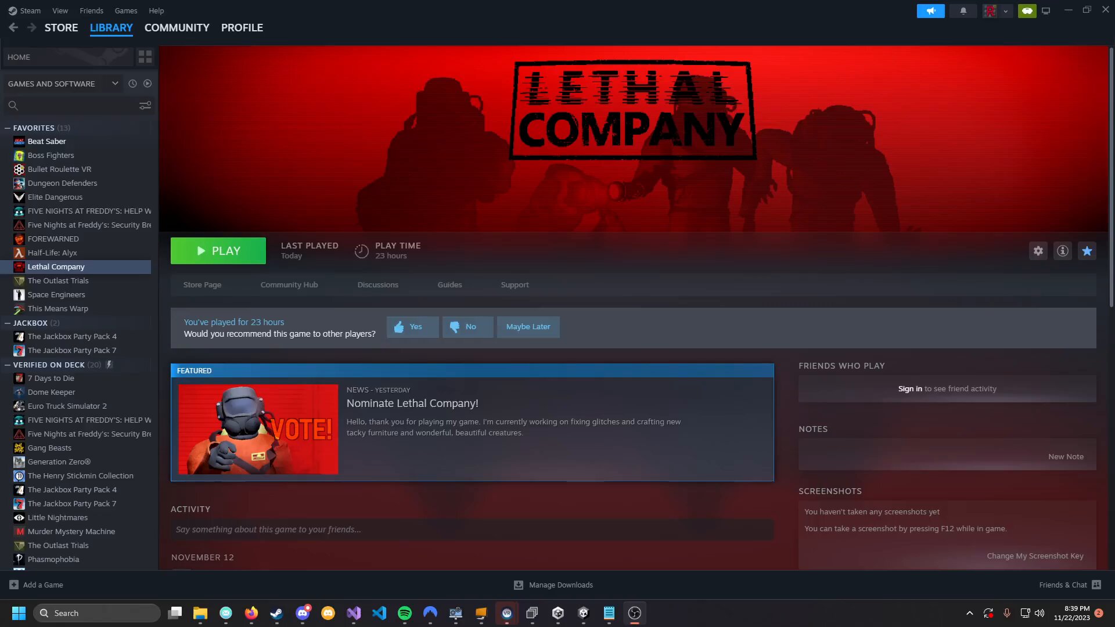
Task: Open the Games menu
Action: 126,10
